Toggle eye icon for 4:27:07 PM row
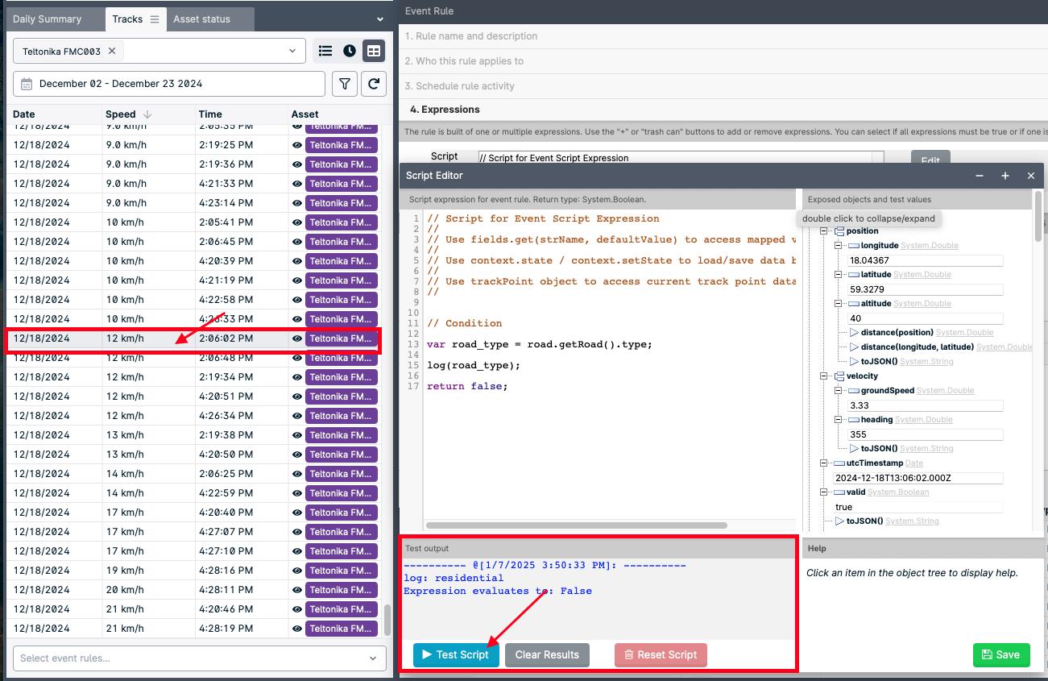The image size is (1048, 681). [297, 532]
